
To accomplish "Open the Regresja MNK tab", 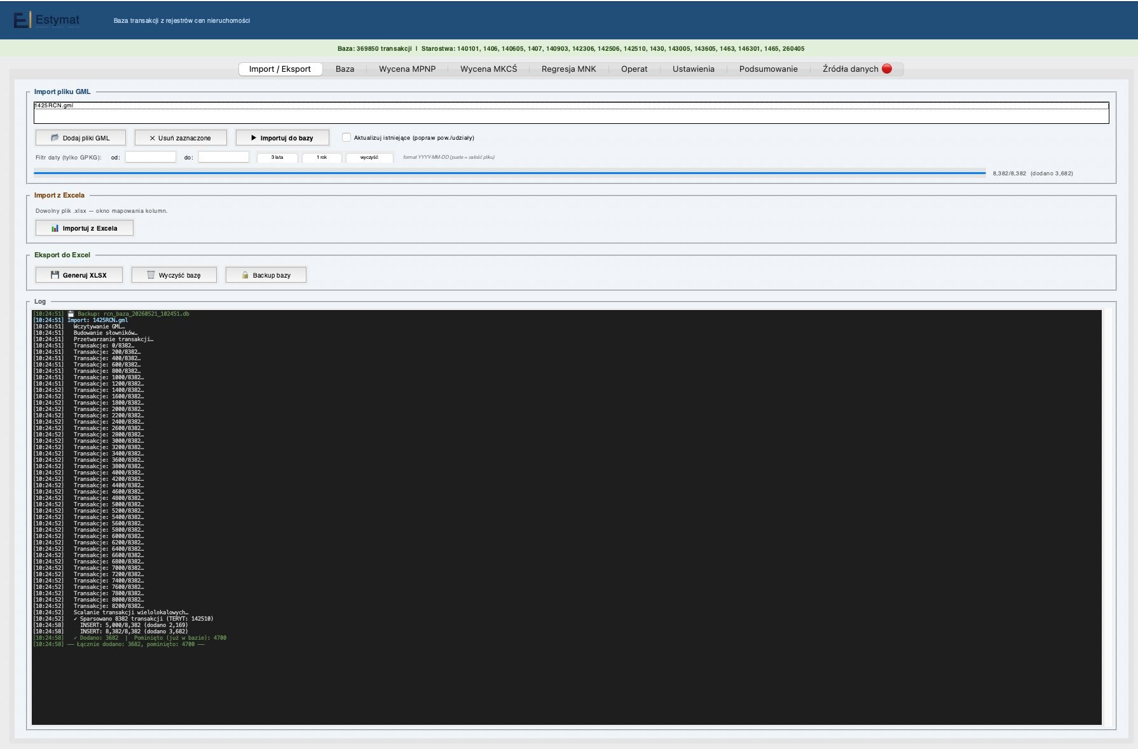I will click(x=568, y=69).
